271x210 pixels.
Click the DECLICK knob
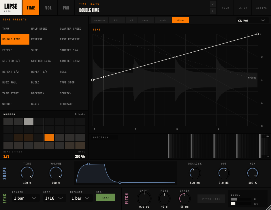[195, 173]
